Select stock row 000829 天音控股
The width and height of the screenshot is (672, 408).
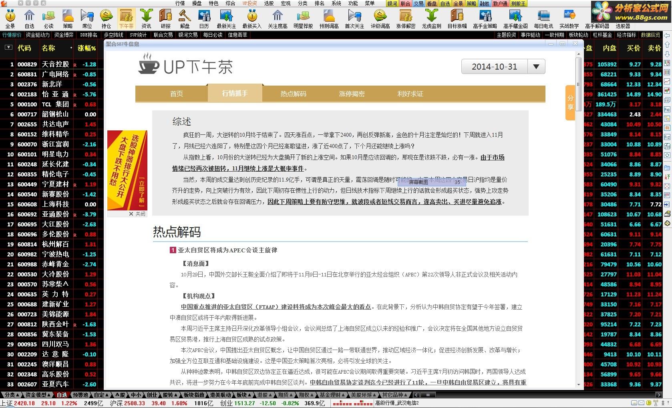pos(52,64)
